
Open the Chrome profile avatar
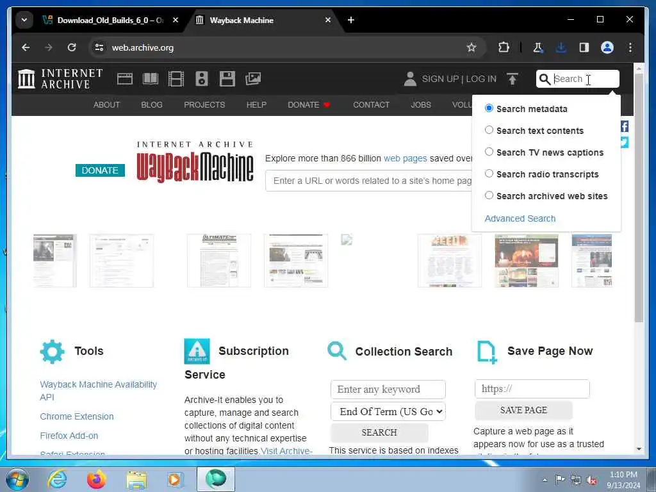(x=607, y=47)
